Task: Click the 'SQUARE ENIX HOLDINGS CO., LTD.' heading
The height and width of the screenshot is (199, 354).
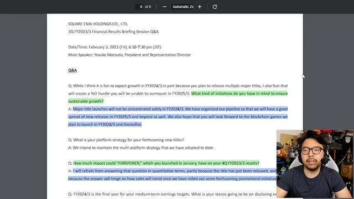Action: pyautogui.click(x=98, y=24)
